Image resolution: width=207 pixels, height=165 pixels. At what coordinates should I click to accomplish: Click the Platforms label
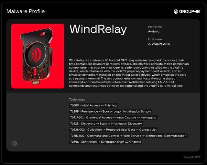(x=155, y=27)
